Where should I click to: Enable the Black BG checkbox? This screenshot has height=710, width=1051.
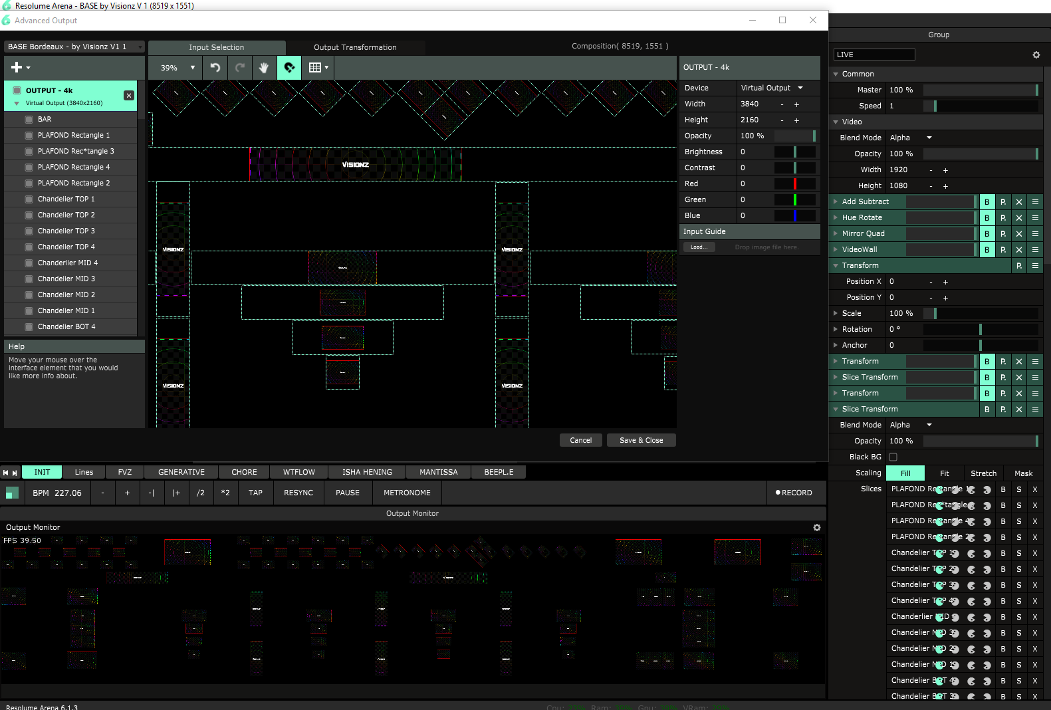click(893, 457)
